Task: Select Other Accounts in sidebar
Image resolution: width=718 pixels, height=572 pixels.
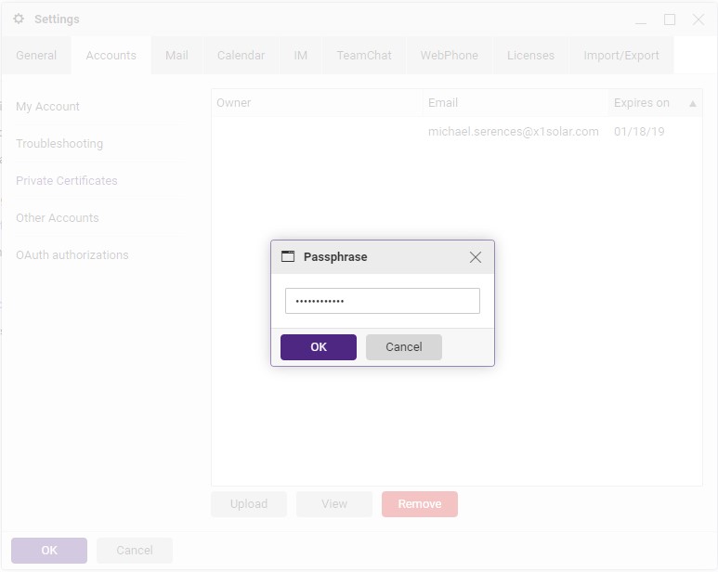Action: [x=58, y=218]
